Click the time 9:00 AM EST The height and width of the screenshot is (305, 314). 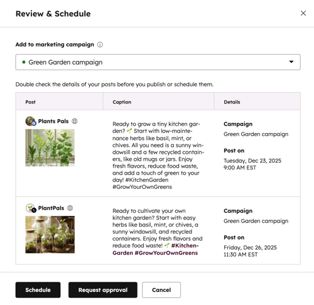point(240,168)
